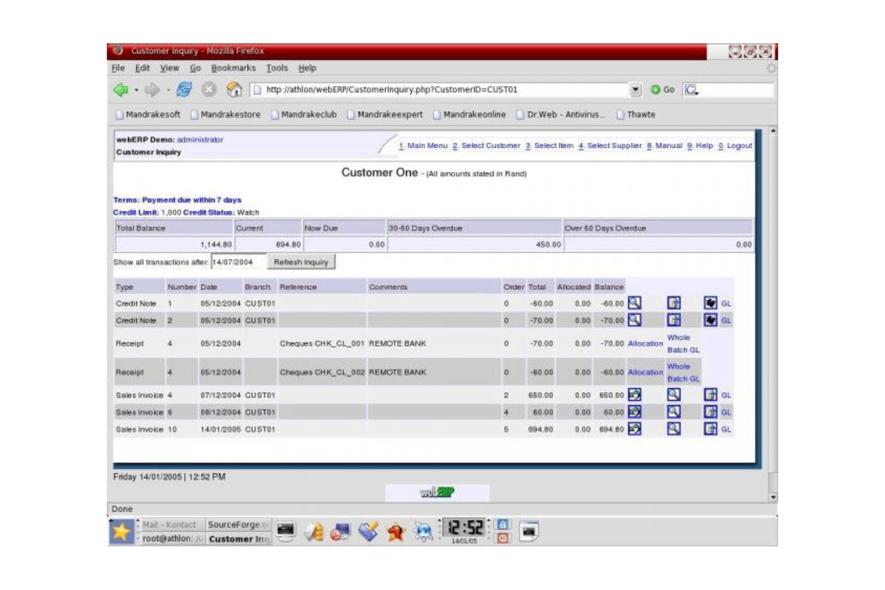Click the 0. Logout link
The height and width of the screenshot is (590, 885).
point(735,145)
